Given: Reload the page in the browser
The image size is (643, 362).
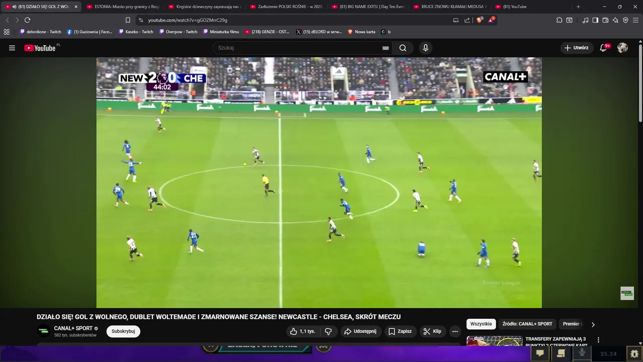Looking at the screenshot, I should 27,20.
